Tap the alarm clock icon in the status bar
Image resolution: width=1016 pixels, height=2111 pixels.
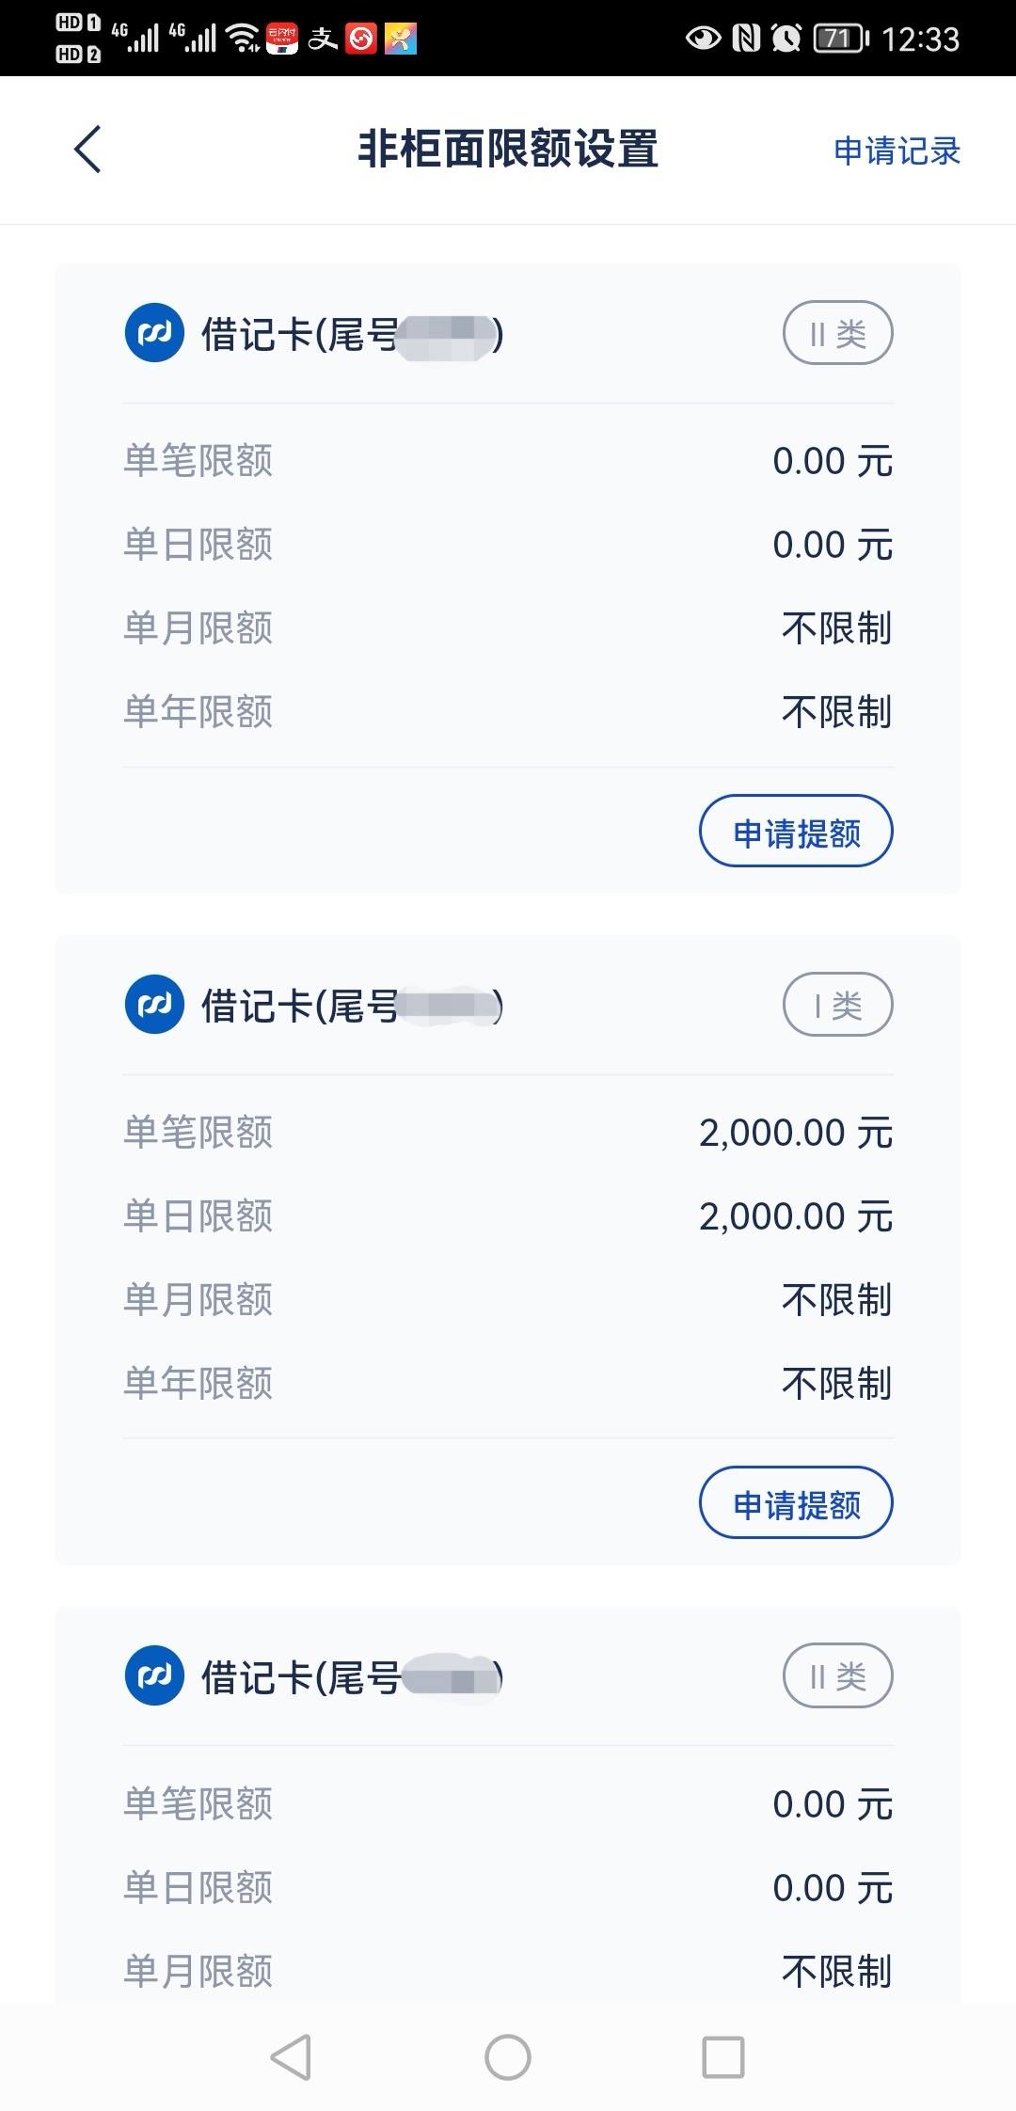click(786, 39)
